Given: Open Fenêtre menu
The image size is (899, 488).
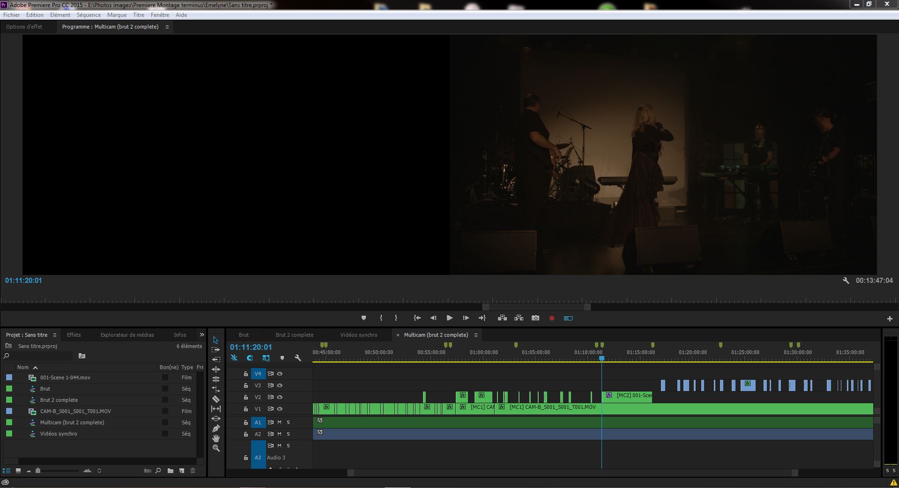Looking at the screenshot, I should [160, 15].
